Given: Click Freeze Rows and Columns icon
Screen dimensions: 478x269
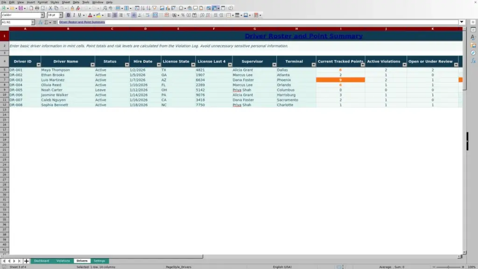Looking at the screenshot, I should pyautogui.click(x=215, y=8).
